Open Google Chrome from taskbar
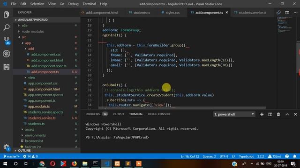This screenshot has height=168, width=300. (42, 164)
